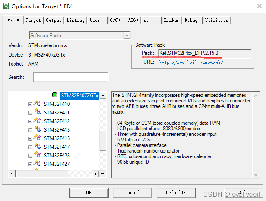The width and height of the screenshot is (266, 201).
Task: Click the STM32F417 family icon
Action: [x=38, y=146]
